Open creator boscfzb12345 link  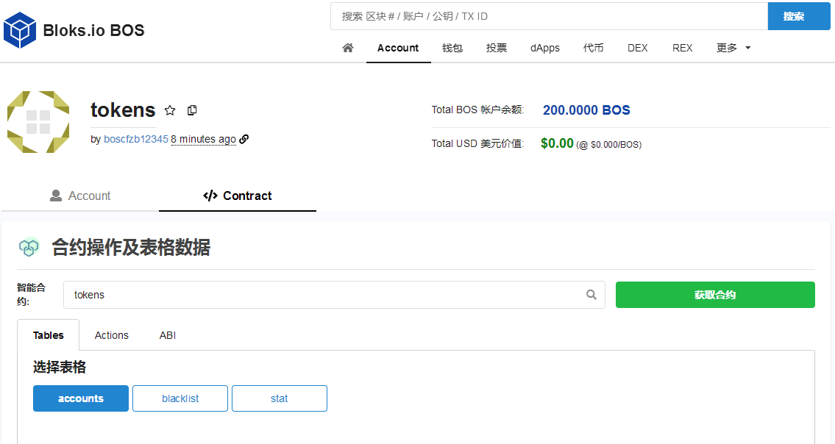click(136, 139)
